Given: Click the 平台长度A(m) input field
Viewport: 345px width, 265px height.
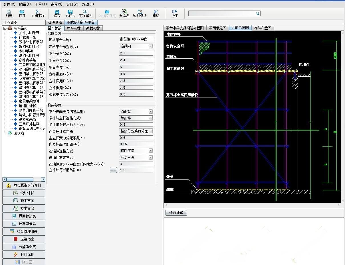Looking at the screenshot, I should click(136, 54).
